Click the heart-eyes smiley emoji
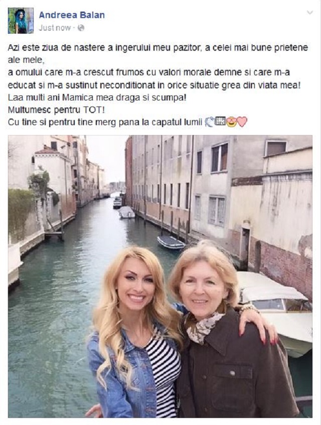This screenshot has width=321, height=425. (231, 122)
